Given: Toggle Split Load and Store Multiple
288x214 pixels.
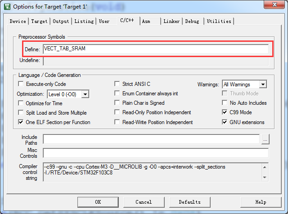Looking at the screenshot, I should tap(21, 112).
